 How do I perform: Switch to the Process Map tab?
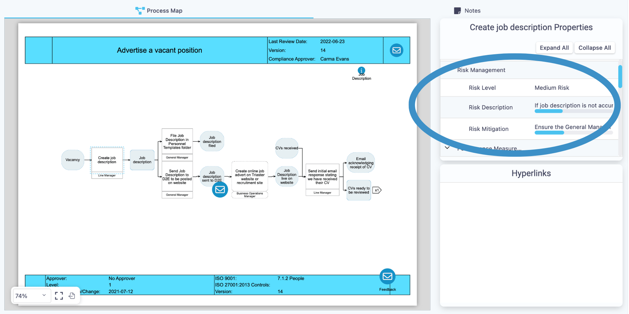(x=159, y=10)
